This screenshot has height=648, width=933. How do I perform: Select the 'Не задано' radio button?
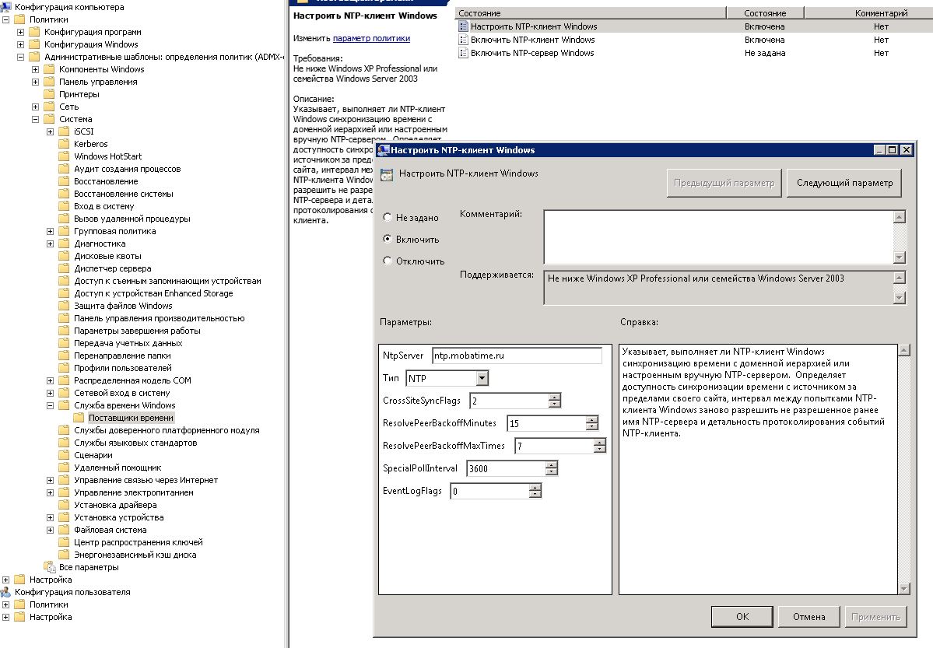pos(388,217)
